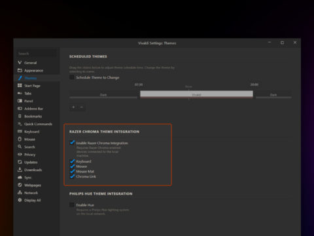The image size is (314, 236).
Task: Click the Sync label in sidebar
Action: point(28,178)
